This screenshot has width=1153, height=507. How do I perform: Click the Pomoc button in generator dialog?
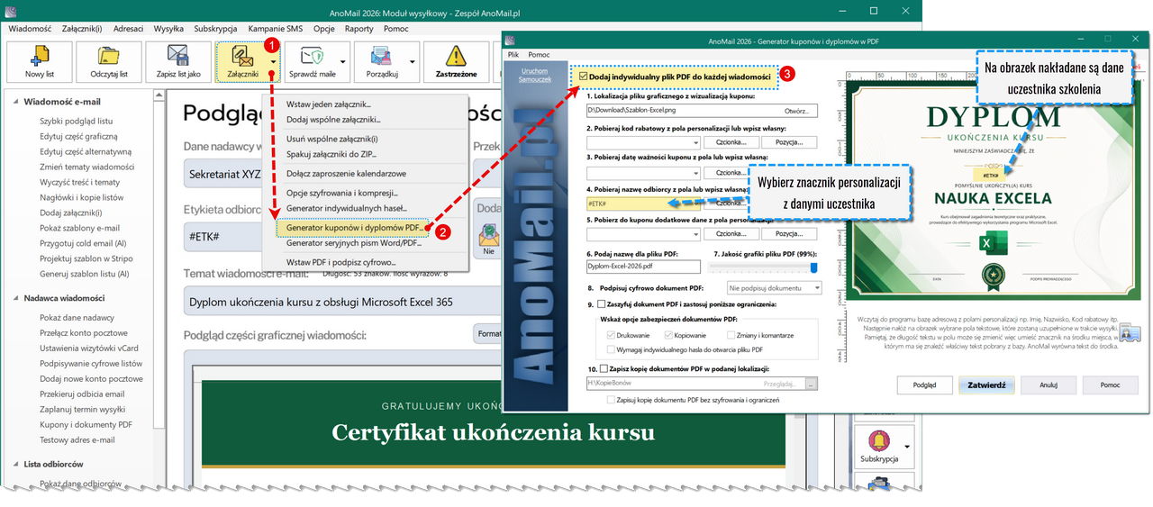pos(1110,385)
